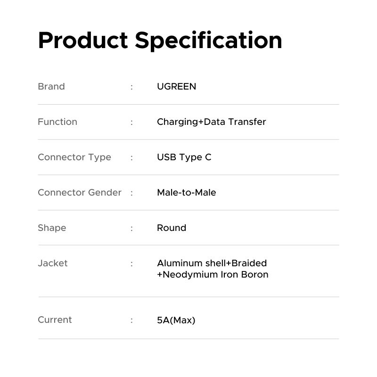Viewport: 377px width, 377px height.
Task: Select the Brand label
Action: [x=51, y=86]
